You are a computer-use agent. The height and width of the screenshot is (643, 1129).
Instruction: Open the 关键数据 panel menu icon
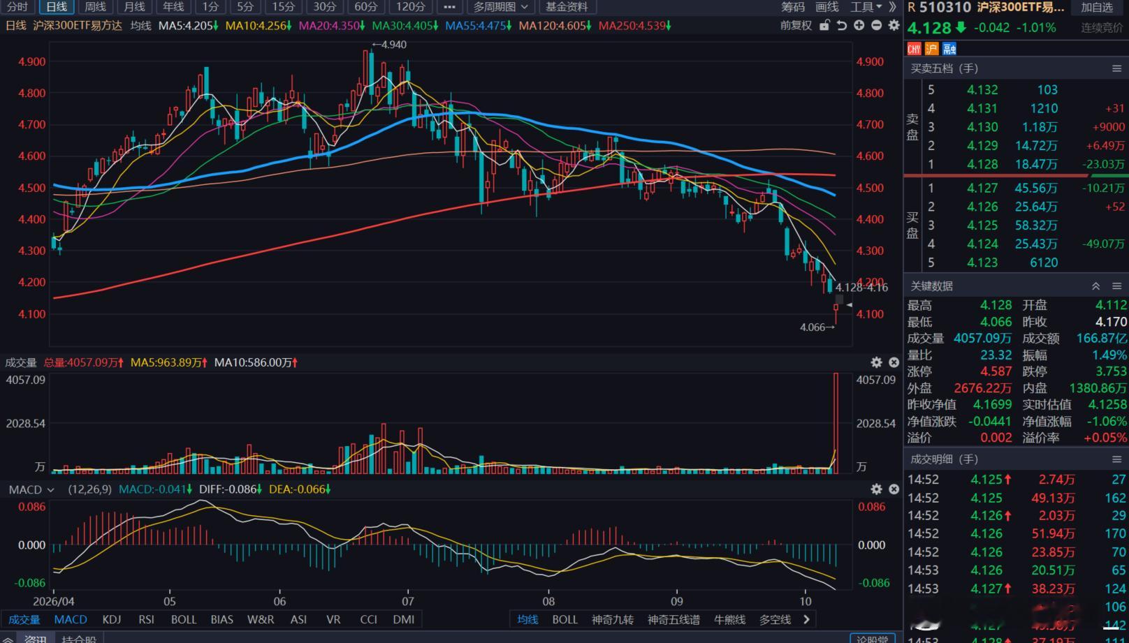click(x=1116, y=286)
